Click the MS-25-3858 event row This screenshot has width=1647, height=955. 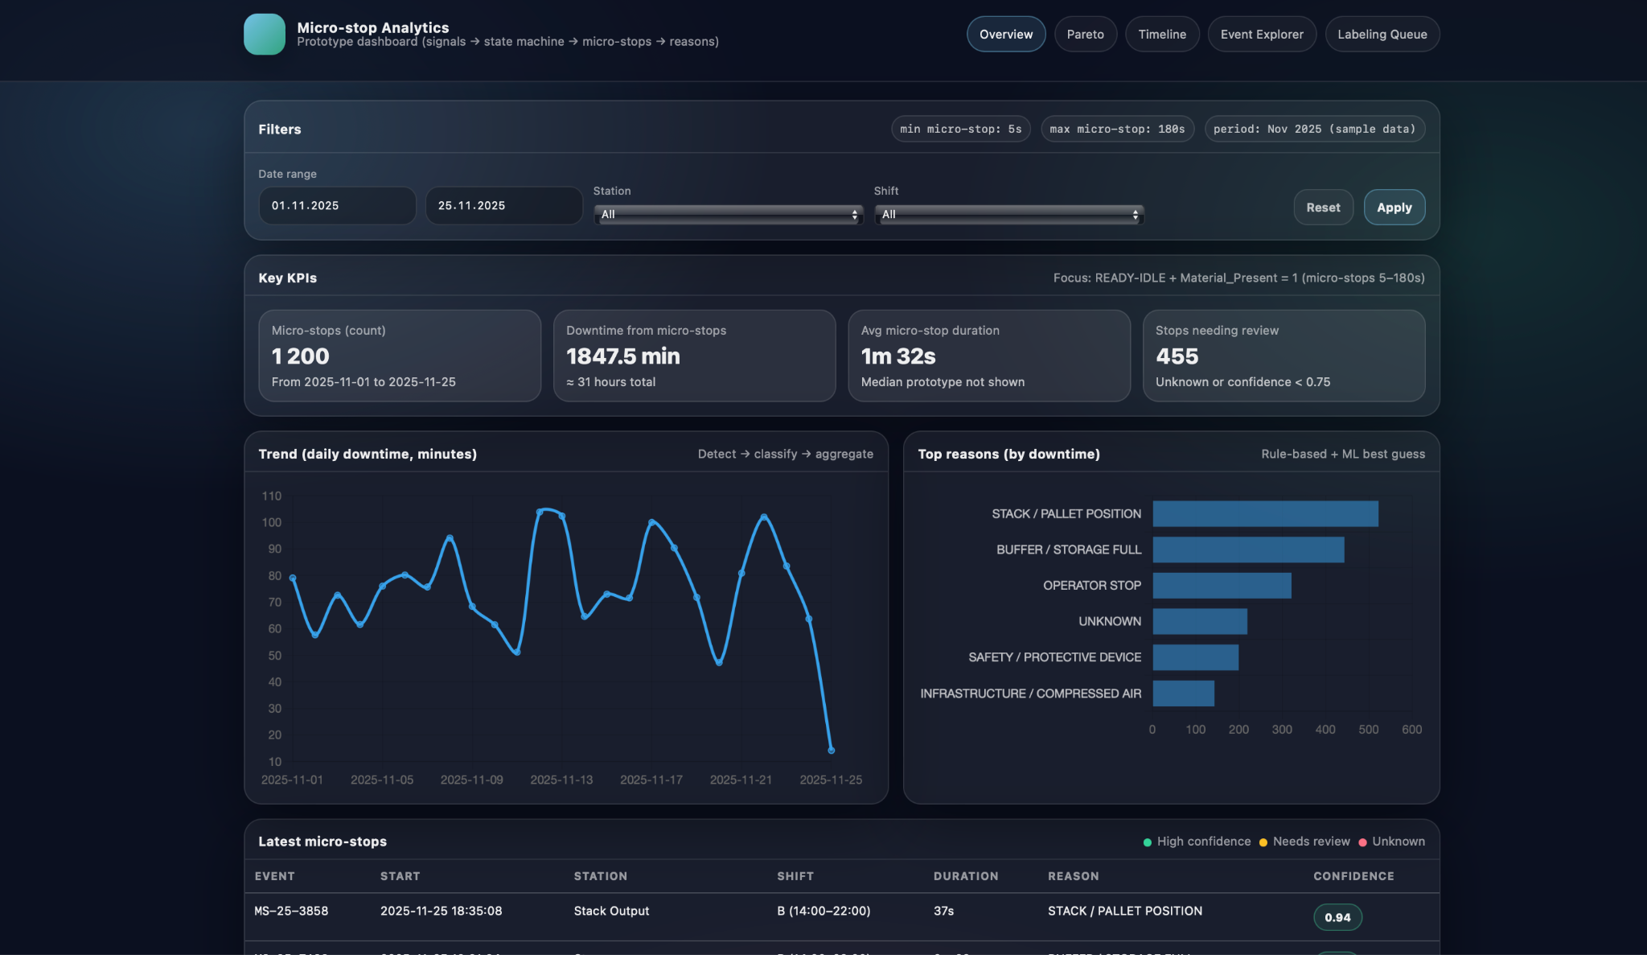tap(291, 911)
